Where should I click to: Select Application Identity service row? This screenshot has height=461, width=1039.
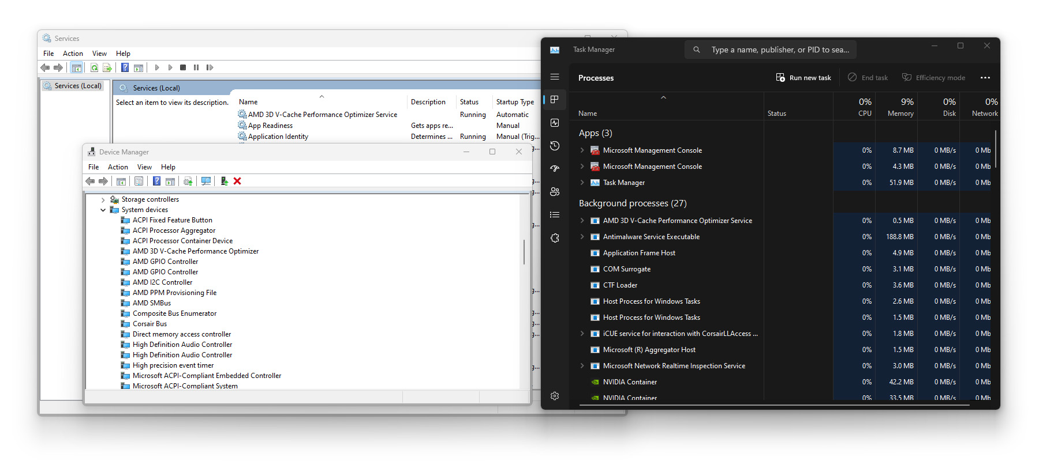pos(388,137)
